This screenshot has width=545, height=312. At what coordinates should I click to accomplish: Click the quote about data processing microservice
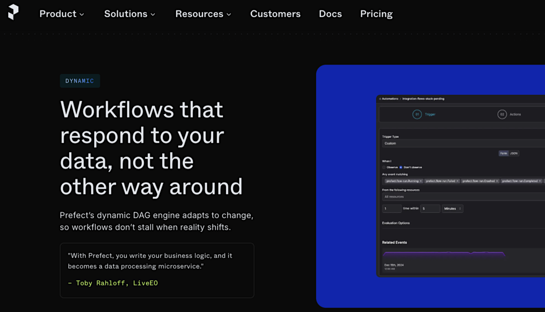(150, 261)
